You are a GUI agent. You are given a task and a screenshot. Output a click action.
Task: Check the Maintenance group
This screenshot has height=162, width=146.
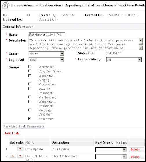click(x=30, y=97)
